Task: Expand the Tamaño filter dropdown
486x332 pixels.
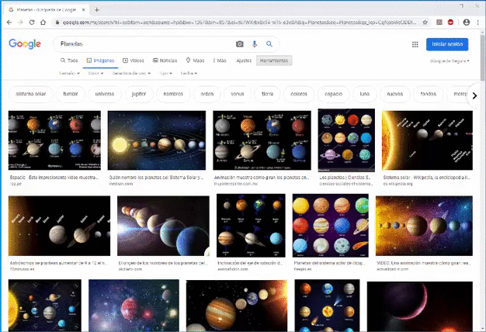Action: (x=69, y=74)
